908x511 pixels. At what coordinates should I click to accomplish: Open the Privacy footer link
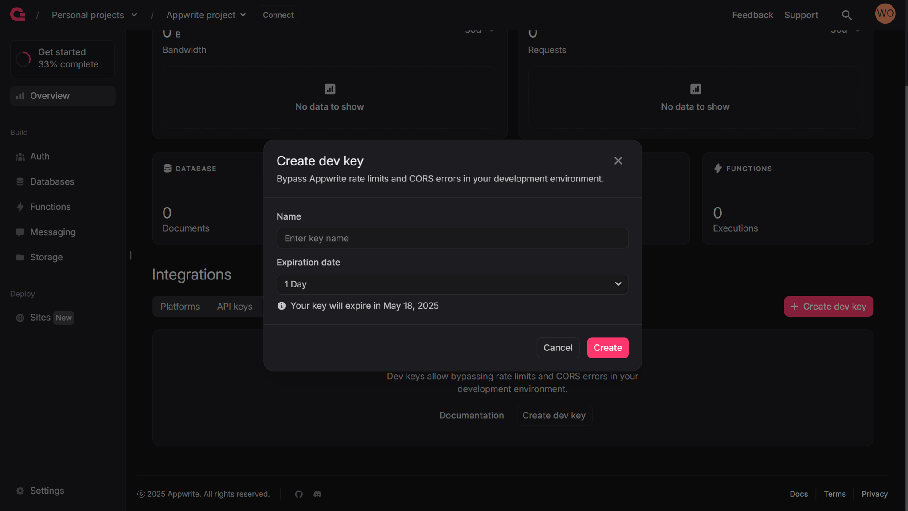click(x=874, y=494)
